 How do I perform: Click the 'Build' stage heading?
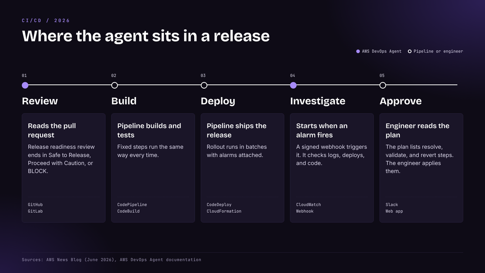124,101
